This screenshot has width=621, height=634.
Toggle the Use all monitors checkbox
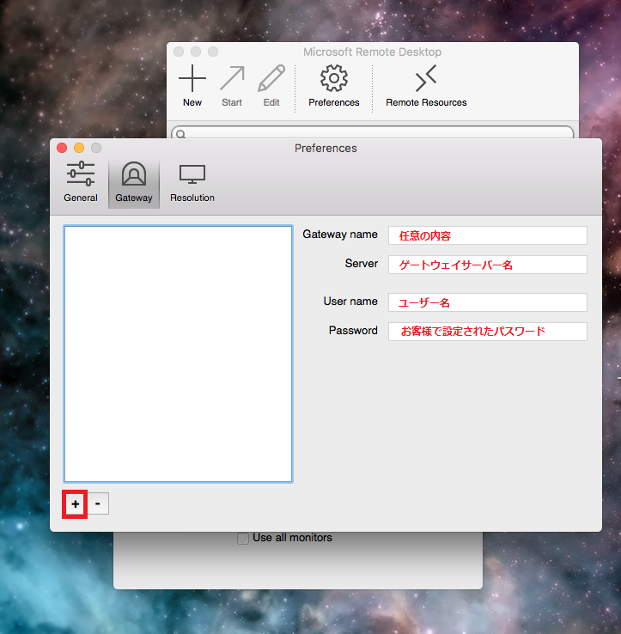pyautogui.click(x=243, y=539)
